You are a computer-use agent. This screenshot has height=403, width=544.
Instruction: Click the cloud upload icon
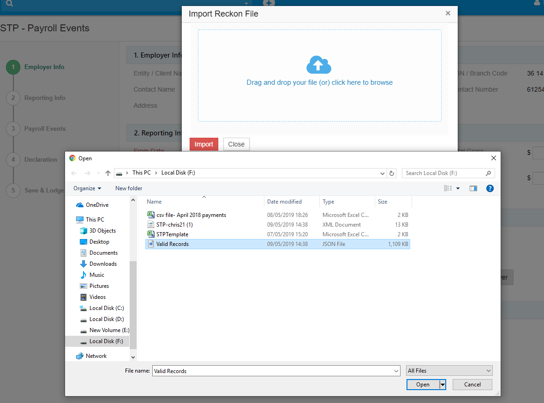pos(319,65)
